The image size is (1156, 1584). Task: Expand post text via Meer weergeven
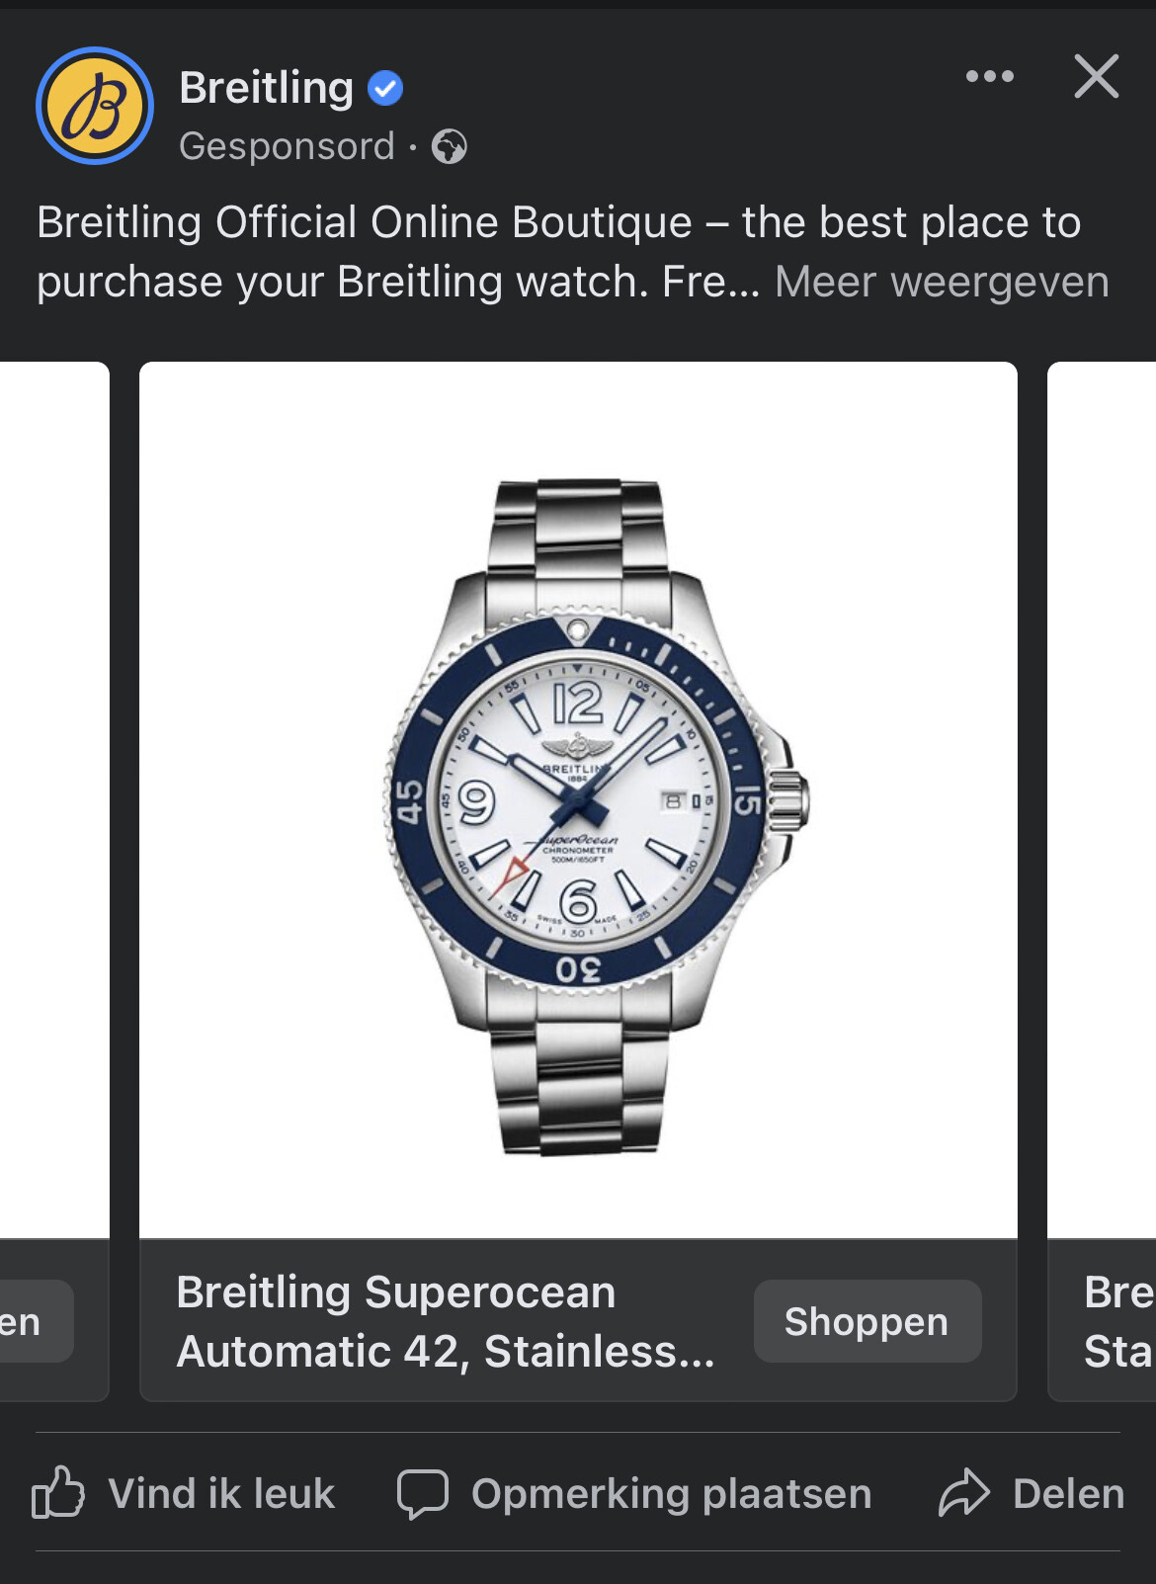point(942,282)
